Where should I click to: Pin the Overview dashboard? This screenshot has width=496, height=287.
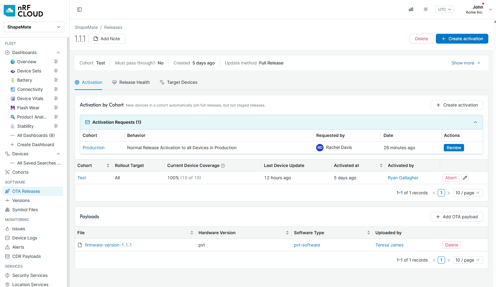click(56, 62)
